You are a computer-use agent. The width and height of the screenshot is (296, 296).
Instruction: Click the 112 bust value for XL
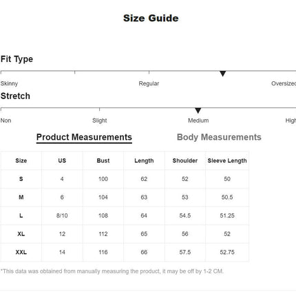tap(103, 234)
